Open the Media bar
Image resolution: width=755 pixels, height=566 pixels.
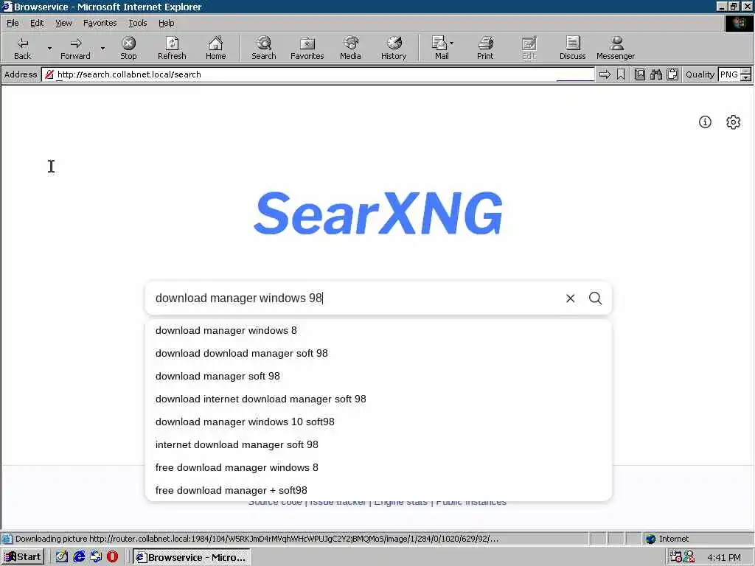click(350, 48)
